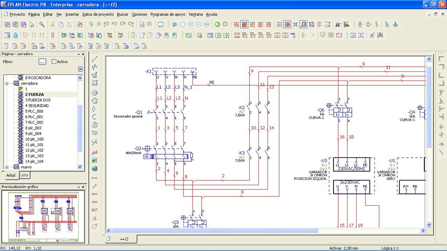The image size is (447, 251).
Task: Toggle the snap to grid button
Action: pos(287,24)
